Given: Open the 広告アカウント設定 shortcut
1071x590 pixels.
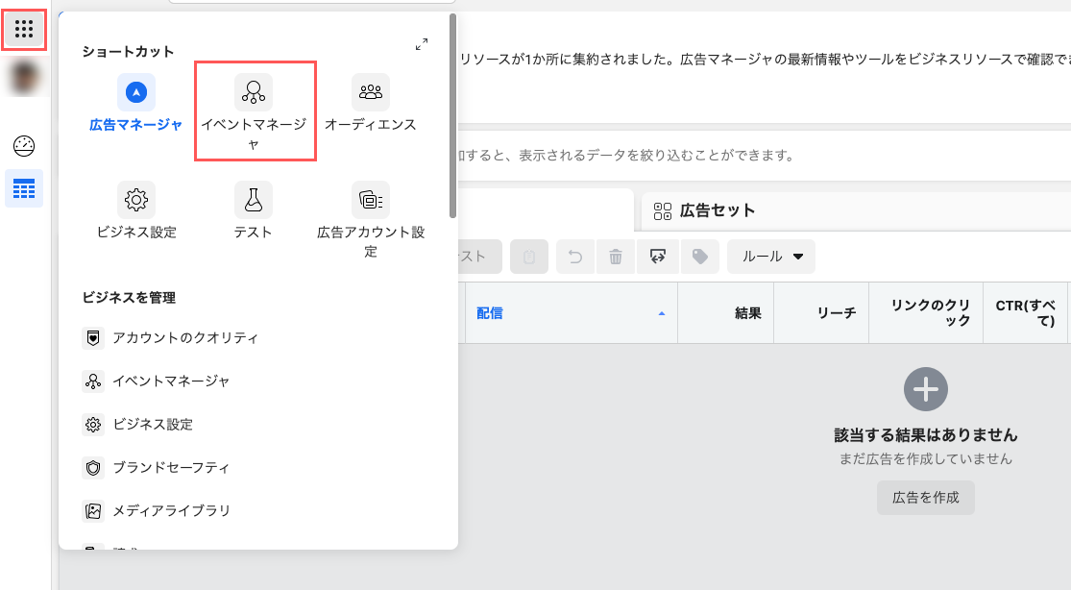Looking at the screenshot, I should (x=371, y=200).
